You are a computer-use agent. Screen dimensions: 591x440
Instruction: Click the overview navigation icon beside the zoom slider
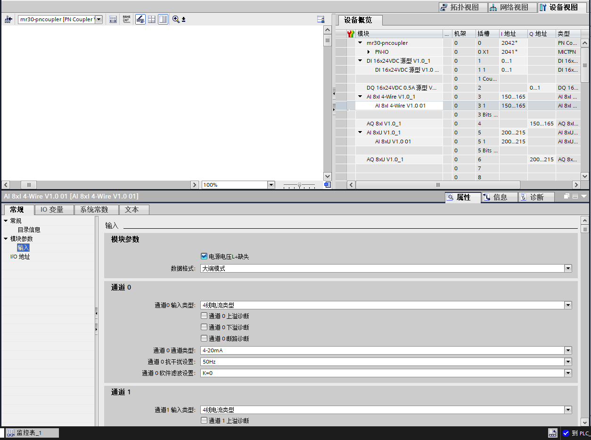click(x=328, y=185)
